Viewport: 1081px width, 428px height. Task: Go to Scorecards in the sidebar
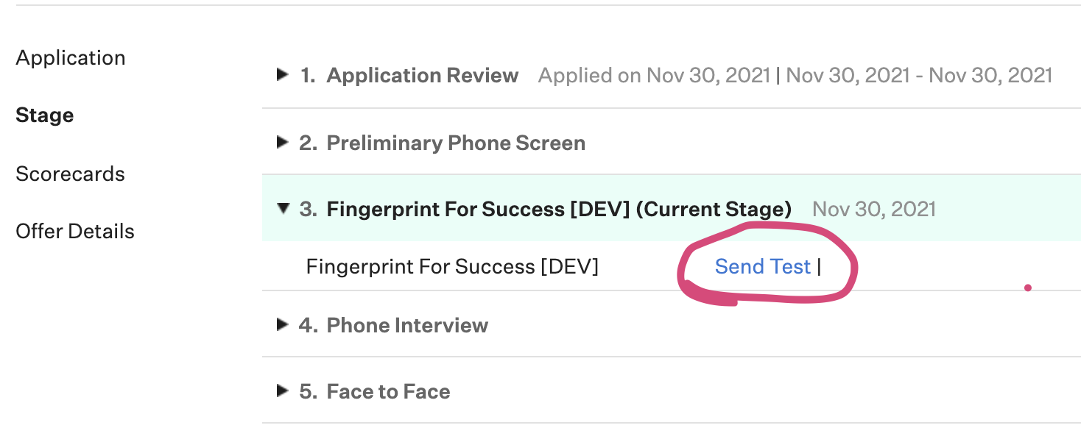click(71, 174)
